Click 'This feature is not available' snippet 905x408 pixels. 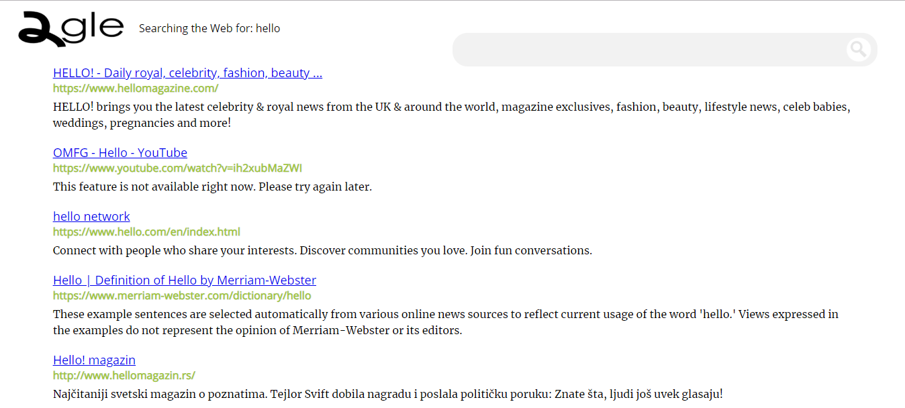[212, 187]
